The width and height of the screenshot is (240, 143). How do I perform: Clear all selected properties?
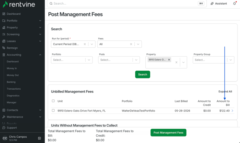pos(176,62)
